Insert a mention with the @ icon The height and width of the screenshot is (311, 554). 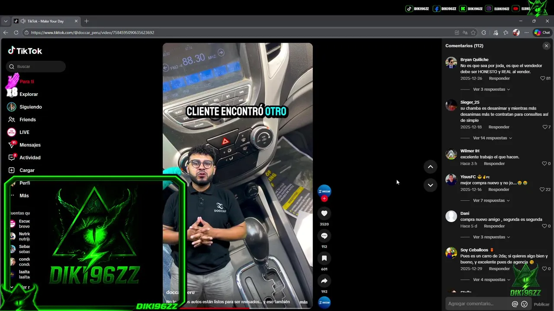(515, 304)
